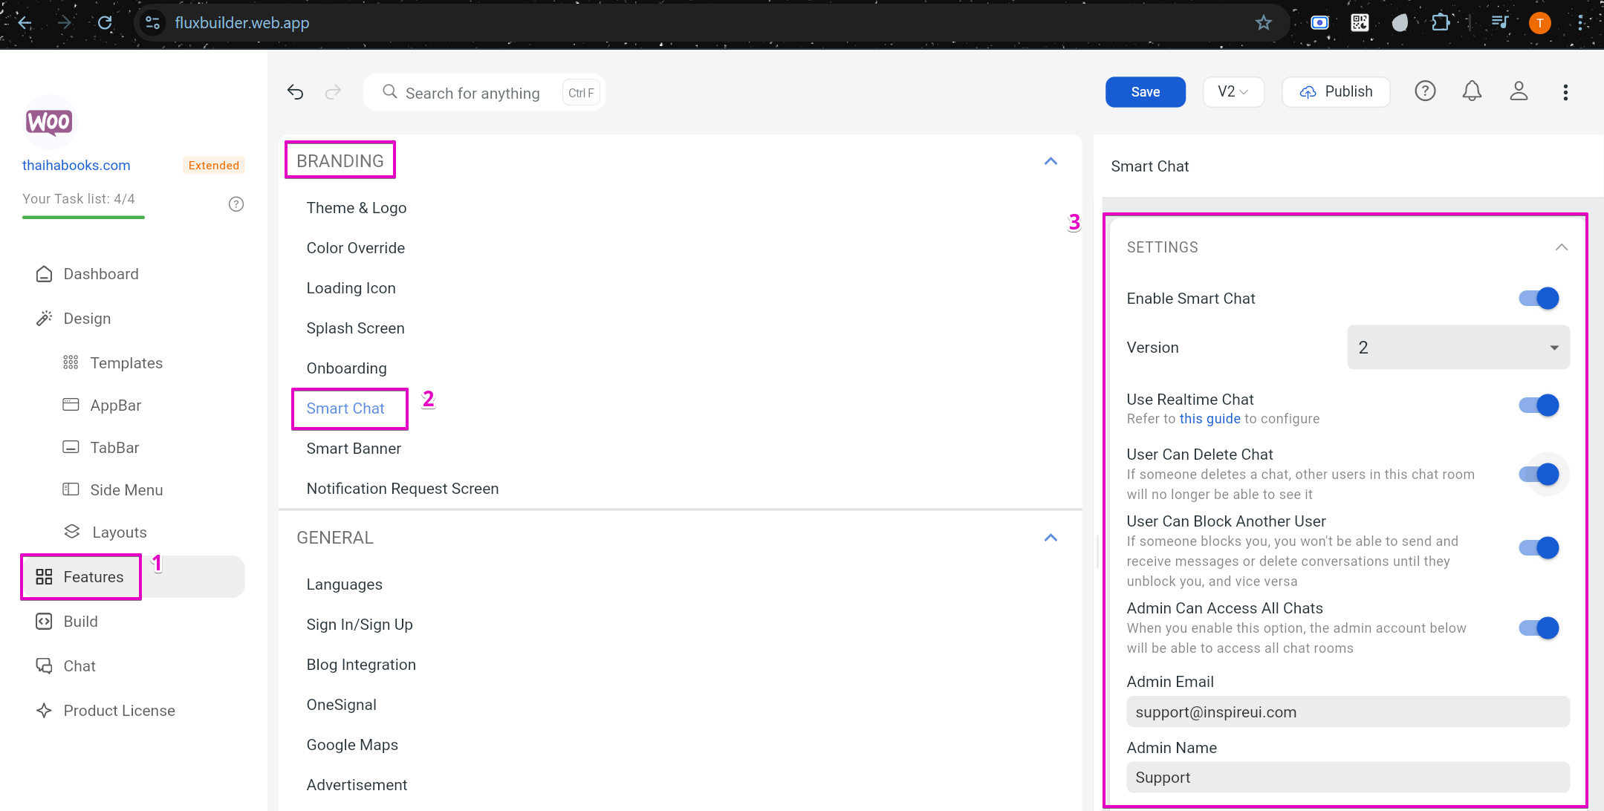The width and height of the screenshot is (1604, 811).
Task: Click the Task list progress bar
Action: (83, 217)
